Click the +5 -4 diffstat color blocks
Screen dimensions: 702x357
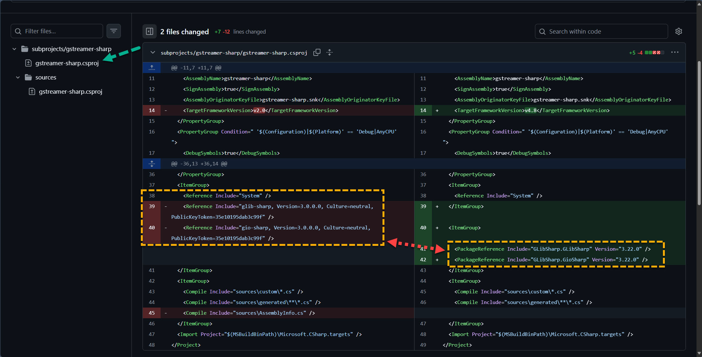point(654,52)
